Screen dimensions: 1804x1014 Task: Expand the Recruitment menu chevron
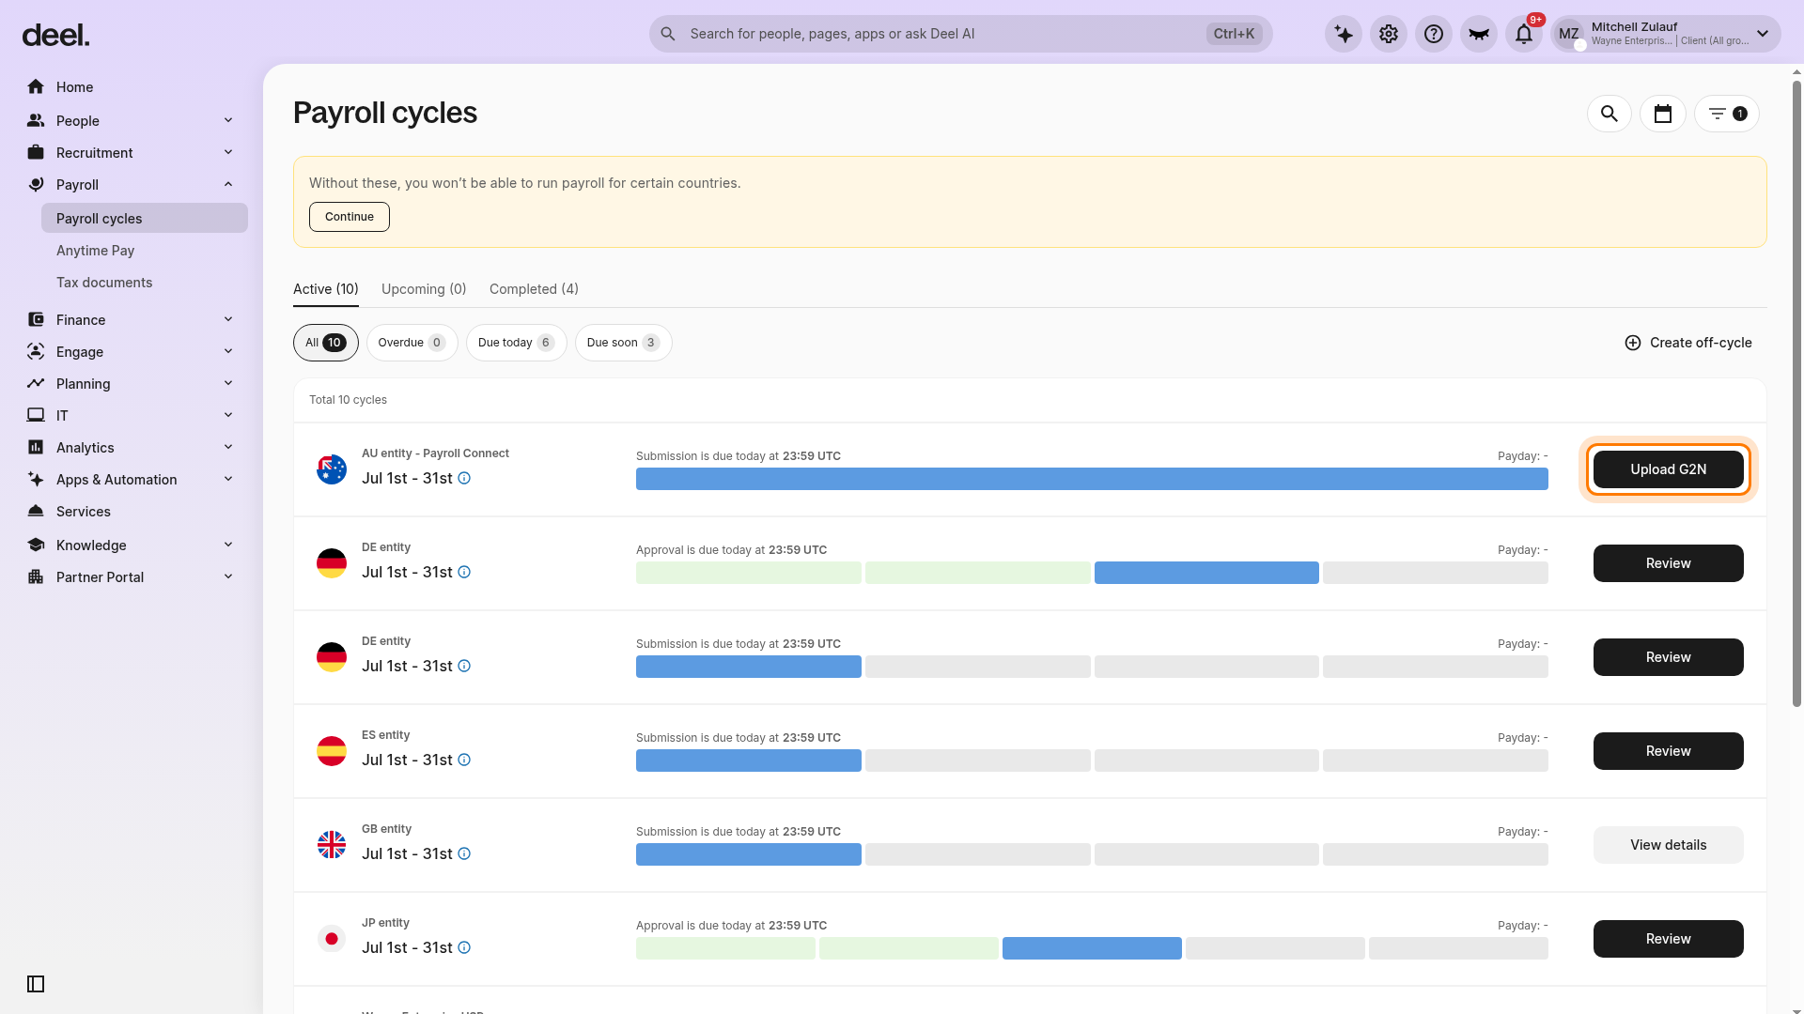pos(228,152)
